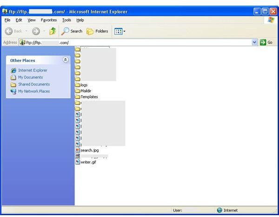The height and width of the screenshot is (217, 279).
Task: Open Internet Explorer link in Other Places
Action: (x=33, y=70)
